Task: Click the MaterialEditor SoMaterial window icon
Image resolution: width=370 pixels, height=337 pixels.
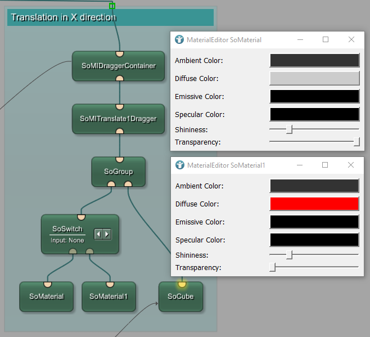Action: (179, 40)
